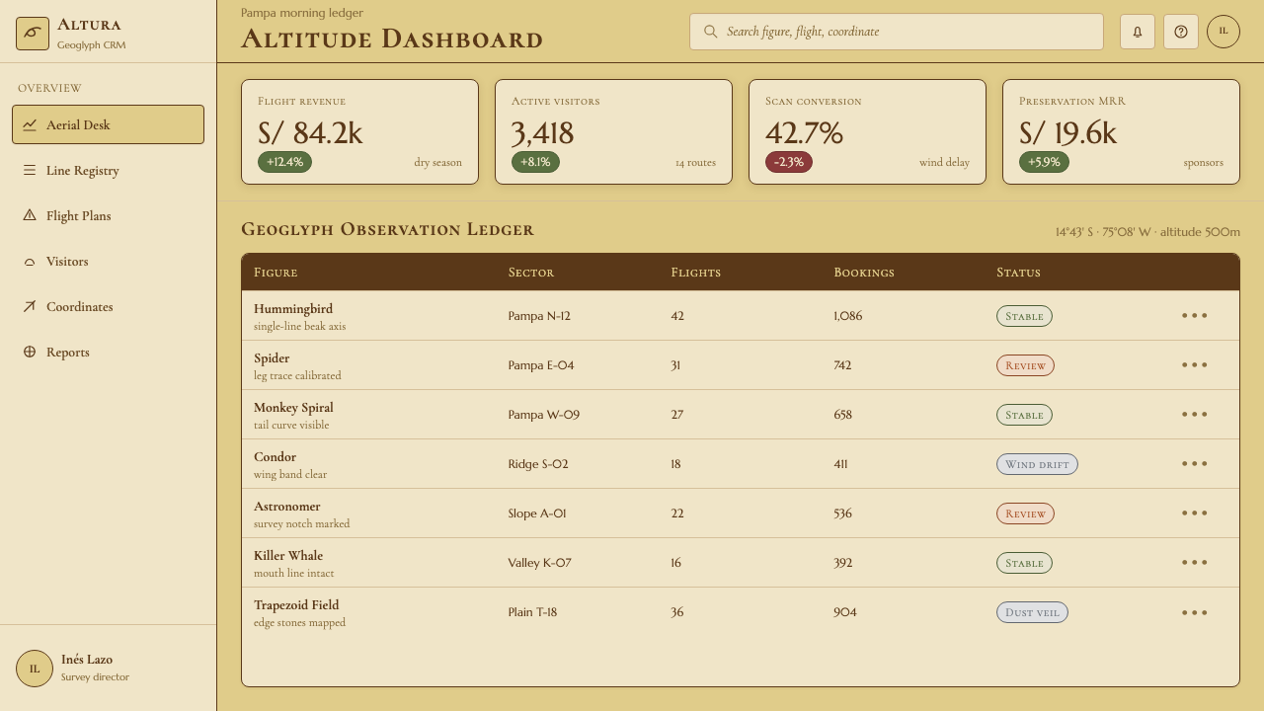Click Dust veil status badge
The image size is (1264, 711).
click(1032, 612)
